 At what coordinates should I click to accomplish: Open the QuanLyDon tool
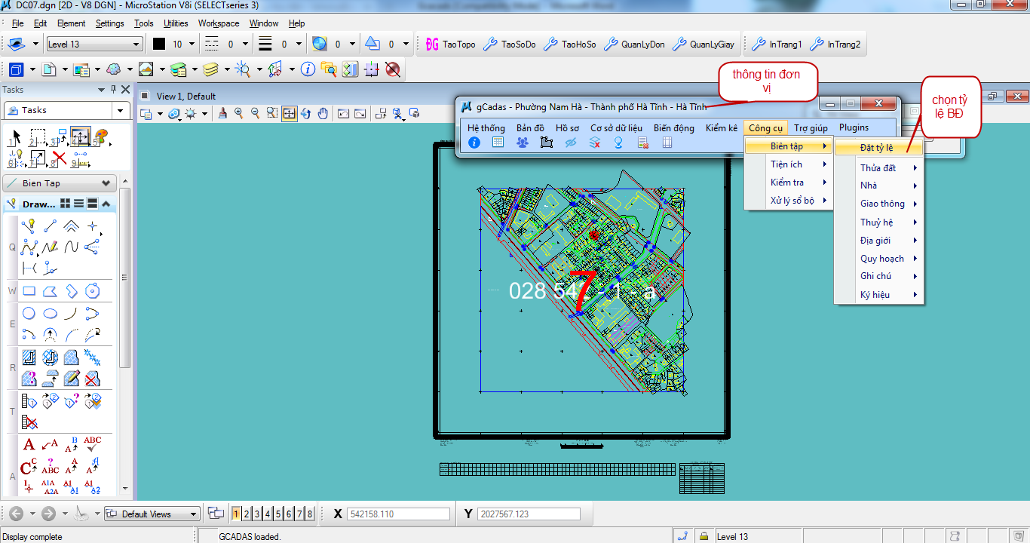(x=635, y=44)
